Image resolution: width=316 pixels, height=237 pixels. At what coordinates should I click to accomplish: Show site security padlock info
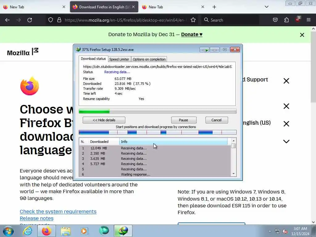point(59,20)
